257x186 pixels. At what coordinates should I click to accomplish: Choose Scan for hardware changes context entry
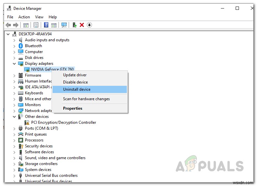[90, 99]
